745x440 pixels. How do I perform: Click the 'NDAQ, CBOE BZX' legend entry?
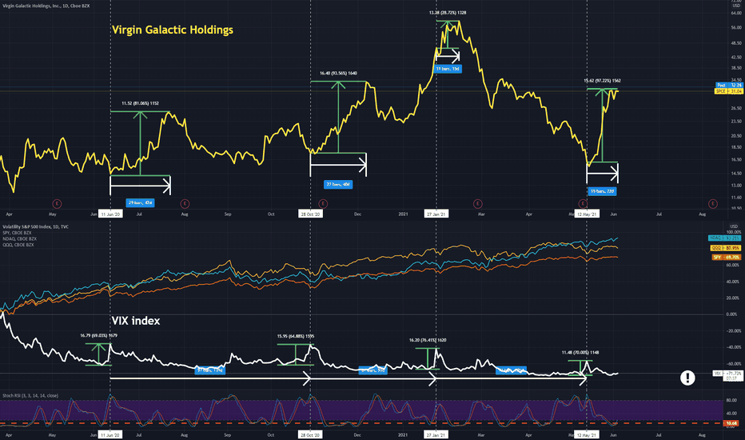pyautogui.click(x=19, y=238)
